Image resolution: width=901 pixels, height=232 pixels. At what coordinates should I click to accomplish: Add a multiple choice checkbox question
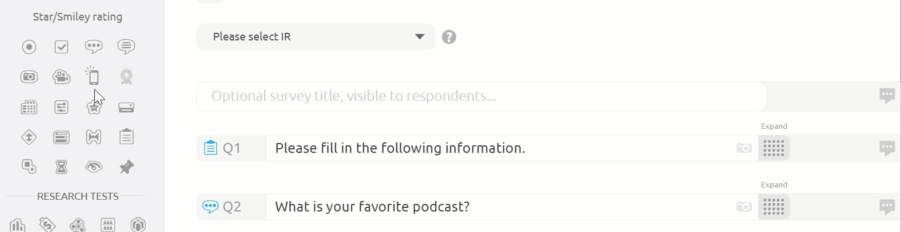point(62,47)
